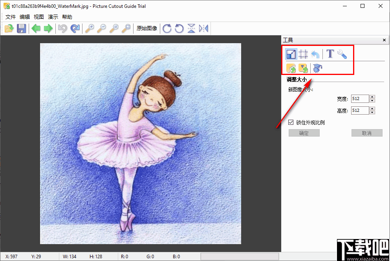This screenshot has width=390, height=261.
Task: Click the 'H: 128' status bar entry
Action: pos(96,257)
